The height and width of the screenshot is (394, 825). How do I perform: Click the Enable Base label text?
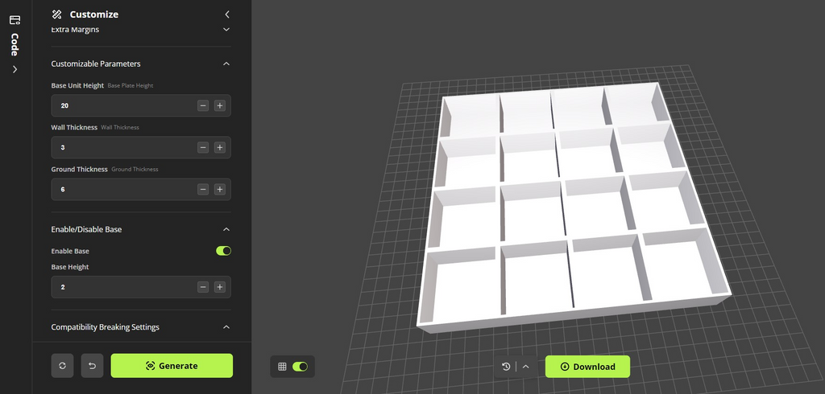[70, 251]
